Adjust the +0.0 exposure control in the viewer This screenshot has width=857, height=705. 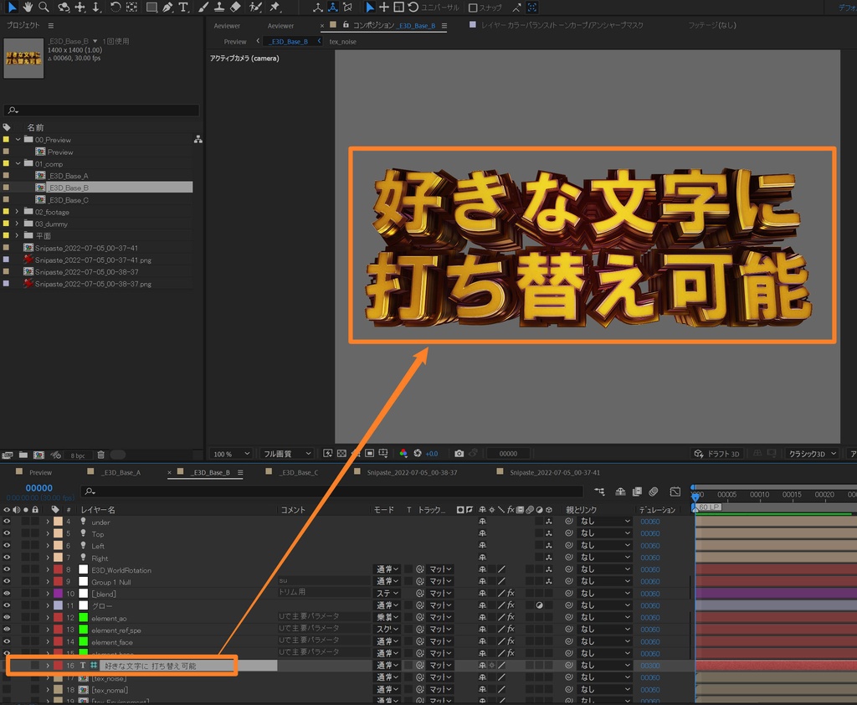431,453
